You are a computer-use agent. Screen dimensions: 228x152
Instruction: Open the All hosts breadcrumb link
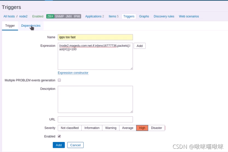coord(9,16)
